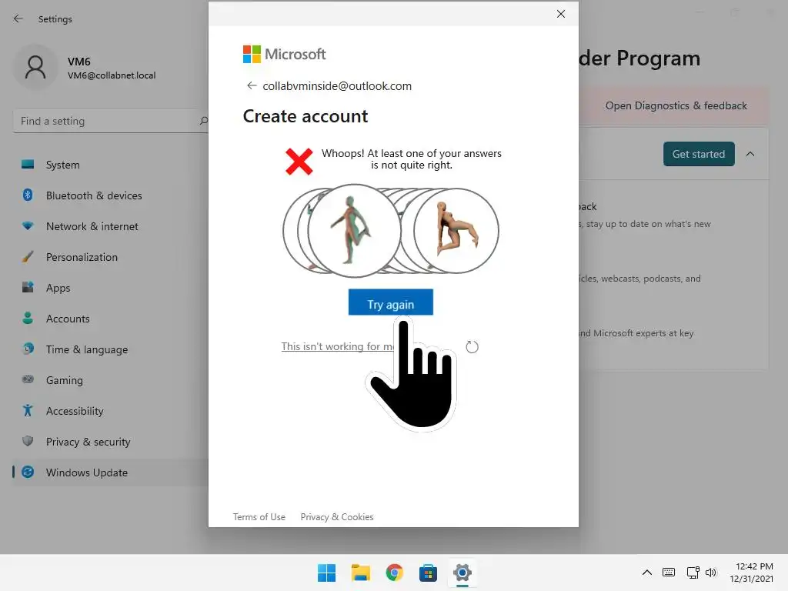Click the volume speaker tray icon
Screen dimensions: 788x591
pos(711,573)
